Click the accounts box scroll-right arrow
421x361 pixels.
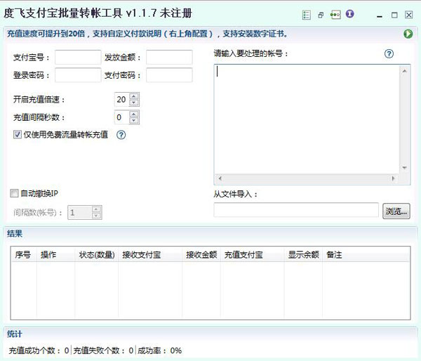tap(394, 178)
